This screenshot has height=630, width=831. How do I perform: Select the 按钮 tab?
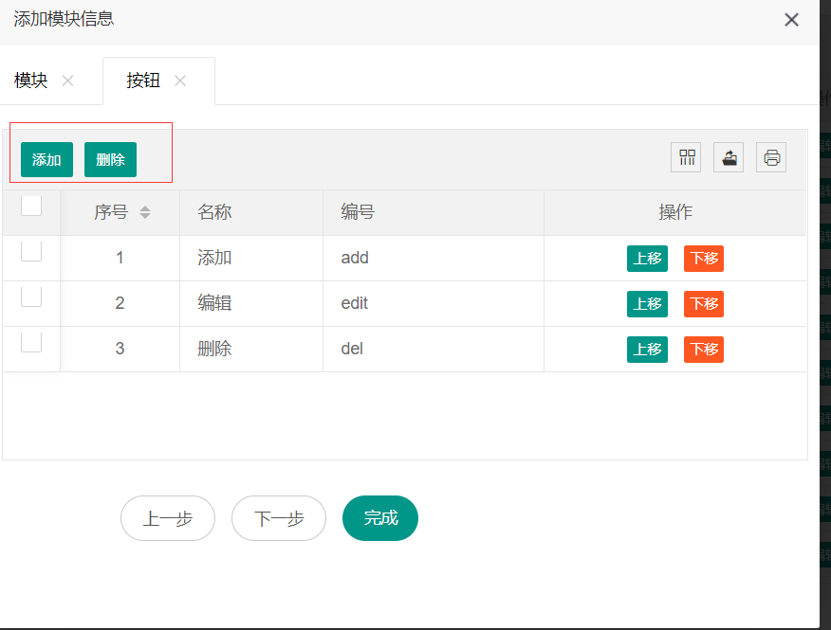point(143,81)
